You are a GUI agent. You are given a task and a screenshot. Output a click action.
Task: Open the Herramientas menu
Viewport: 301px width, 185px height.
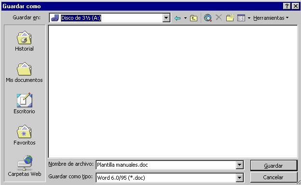coord(271,18)
